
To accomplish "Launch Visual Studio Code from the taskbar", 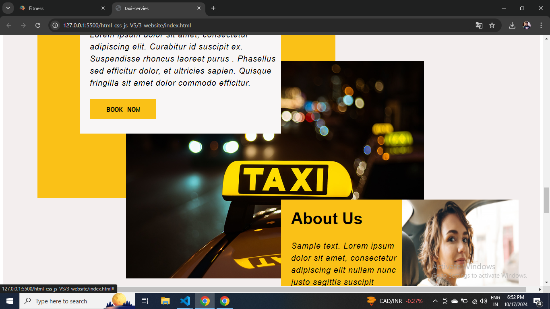I will pyautogui.click(x=185, y=301).
